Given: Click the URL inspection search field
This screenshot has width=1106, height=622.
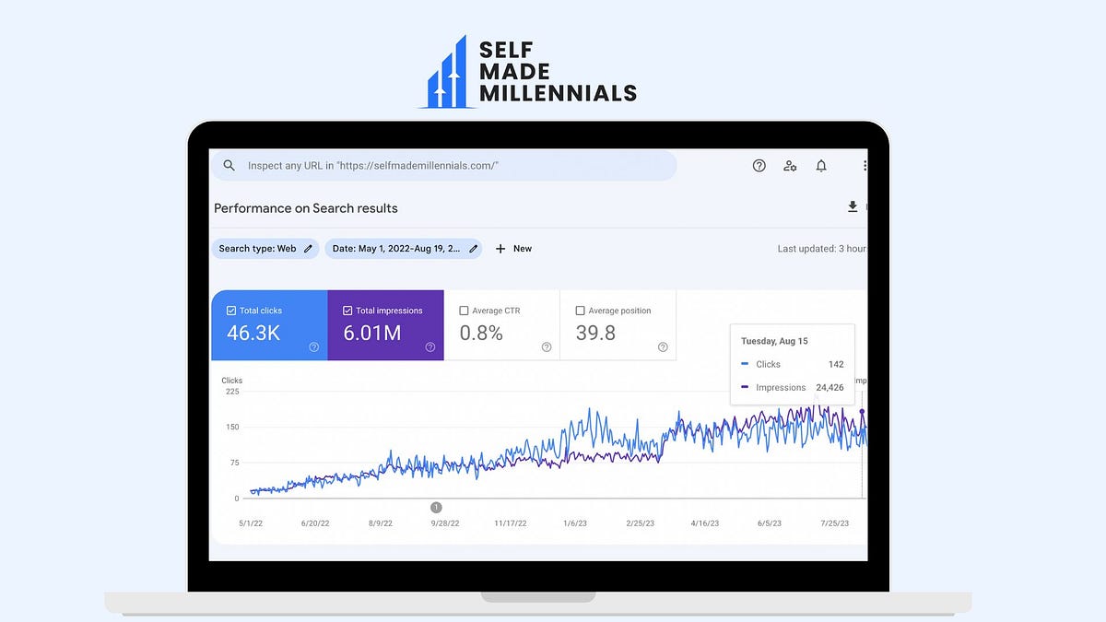Looking at the screenshot, I should [444, 166].
